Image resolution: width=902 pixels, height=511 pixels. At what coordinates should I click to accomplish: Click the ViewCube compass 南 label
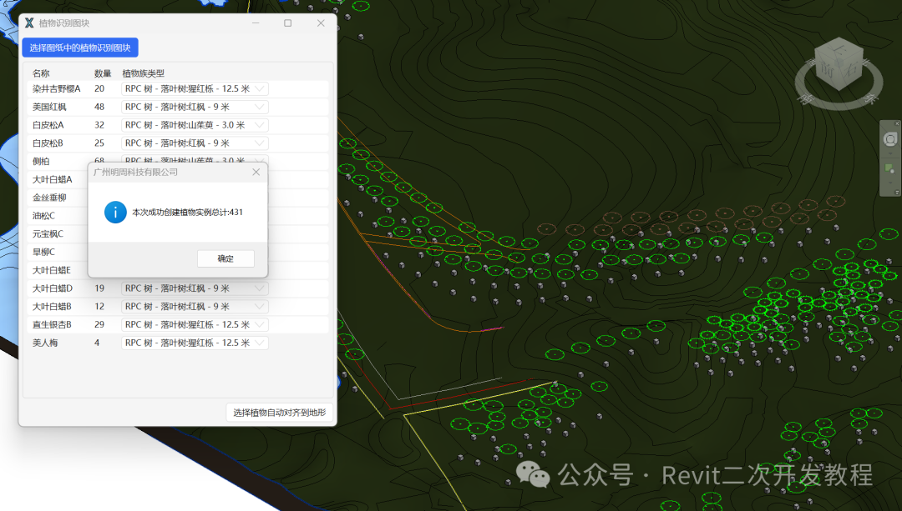pyautogui.click(x=806, y=98)
